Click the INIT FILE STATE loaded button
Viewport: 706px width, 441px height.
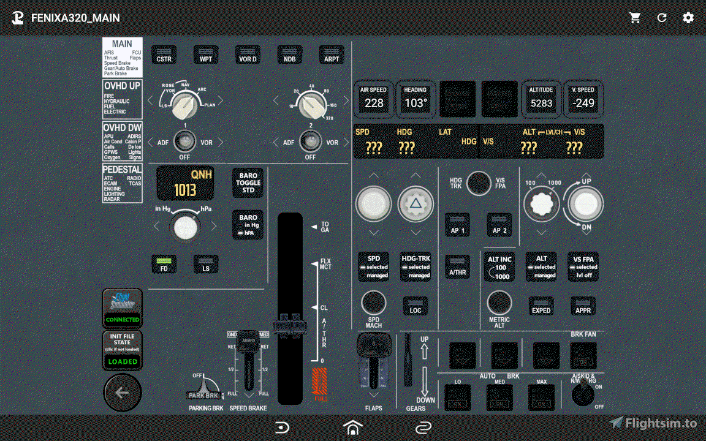point(123,350)
